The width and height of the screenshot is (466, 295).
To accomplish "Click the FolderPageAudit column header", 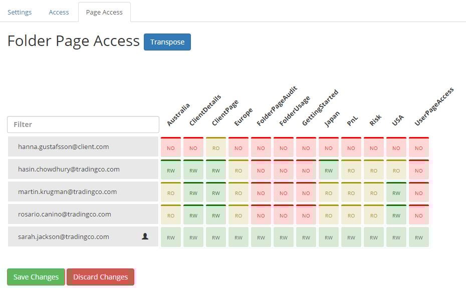I will [x=277, y=106].
